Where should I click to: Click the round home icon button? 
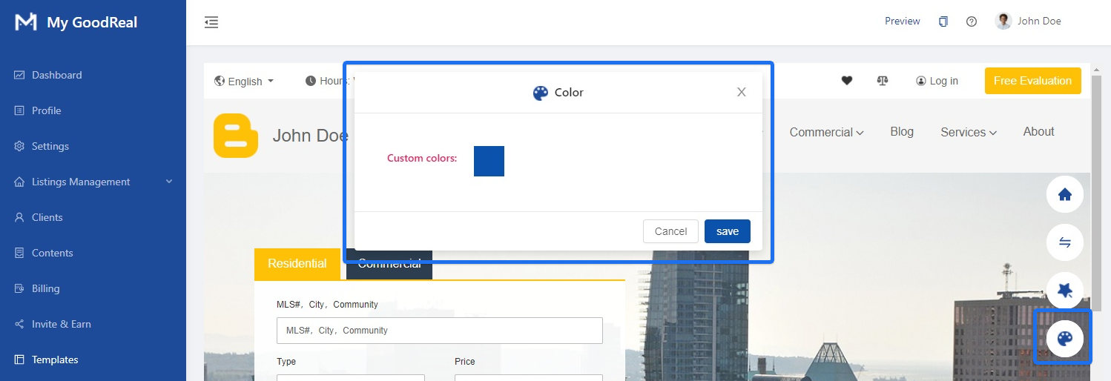[1065, 195]
